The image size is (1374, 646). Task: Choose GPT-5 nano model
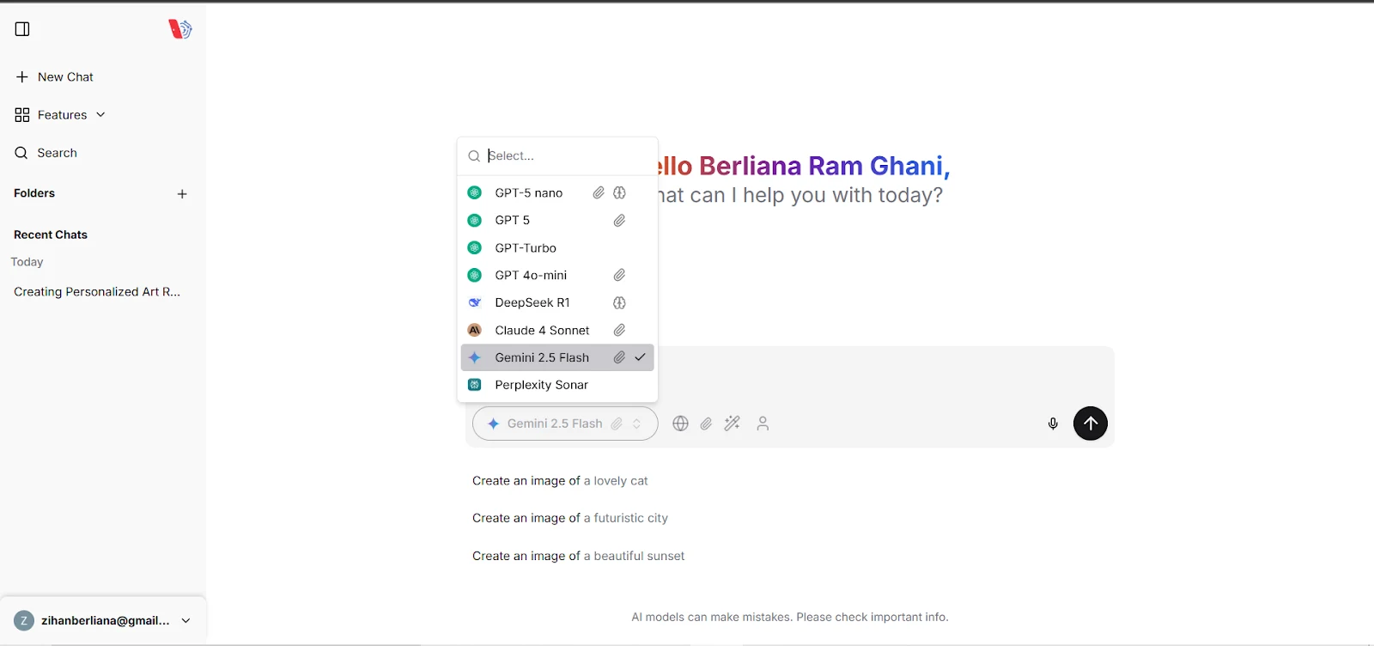pyautogui.click(x=557, y=192)
